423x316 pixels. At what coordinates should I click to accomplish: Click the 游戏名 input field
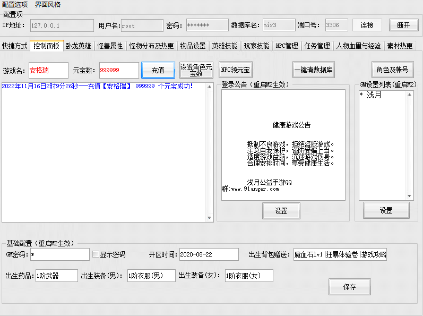click(x=48, y=70)
